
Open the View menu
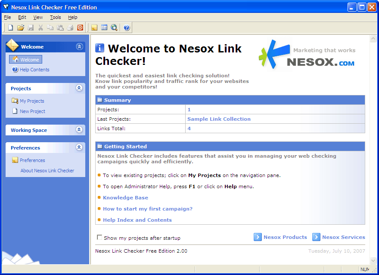38,17
